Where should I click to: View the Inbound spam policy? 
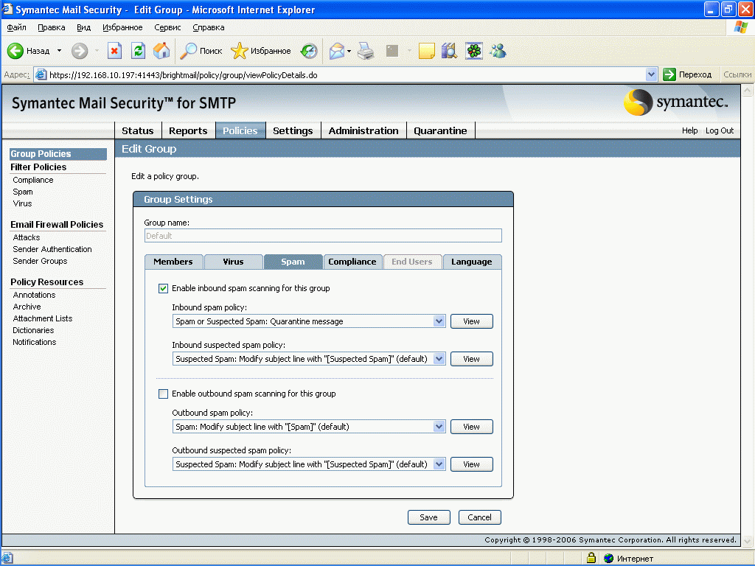[471, 321]
